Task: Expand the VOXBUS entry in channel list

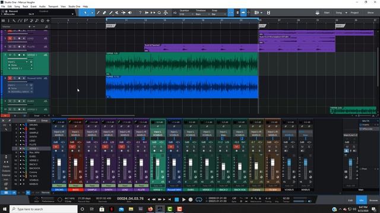Action: pyautogui.click(x=24, y=180)
